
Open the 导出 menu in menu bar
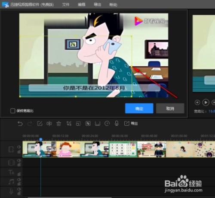tap(98, 5)
